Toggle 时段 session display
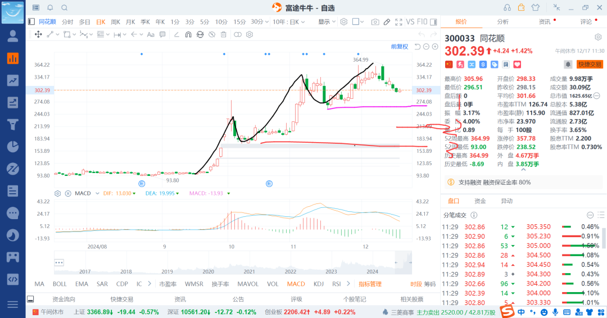 point(416,284)
